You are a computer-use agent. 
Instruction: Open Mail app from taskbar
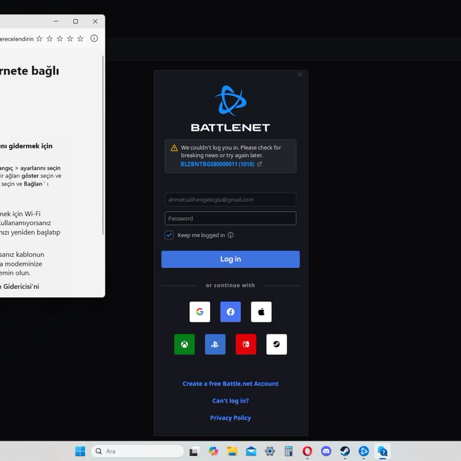[x=251, y=451]
